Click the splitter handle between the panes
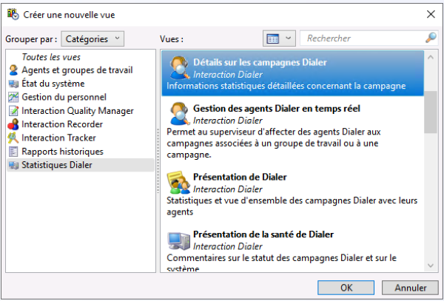Image resolution: width=444 pixels, height=301 pixels. click(158, 160)
